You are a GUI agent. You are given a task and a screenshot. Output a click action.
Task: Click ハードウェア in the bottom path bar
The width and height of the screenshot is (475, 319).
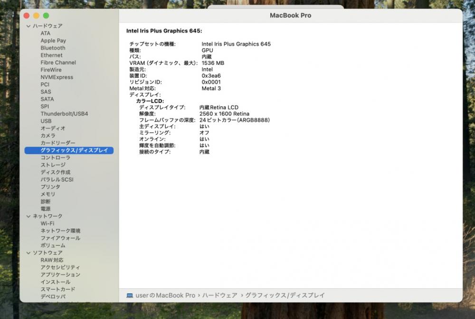click(220, 295)
